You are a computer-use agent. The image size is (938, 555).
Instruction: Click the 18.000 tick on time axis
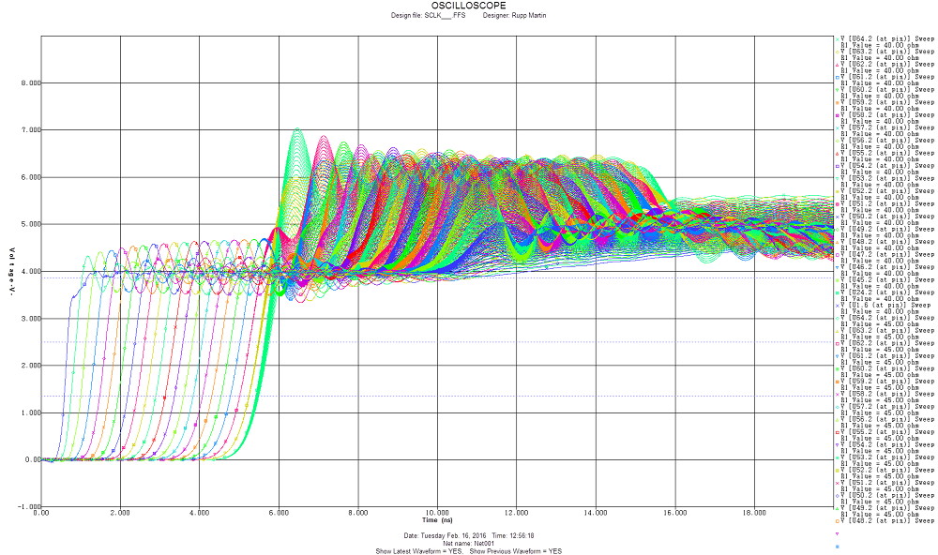(x=755, y=514)
